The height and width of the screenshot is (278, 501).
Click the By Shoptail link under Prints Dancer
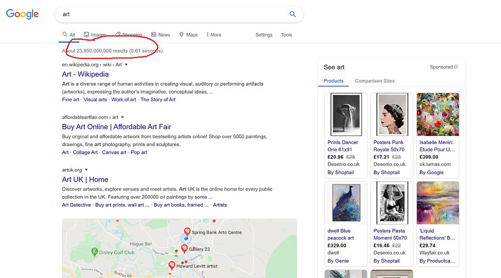(341, 172)
